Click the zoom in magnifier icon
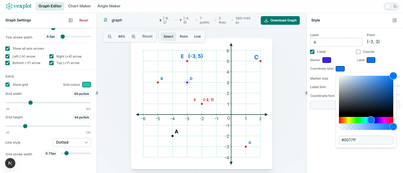 133,36
